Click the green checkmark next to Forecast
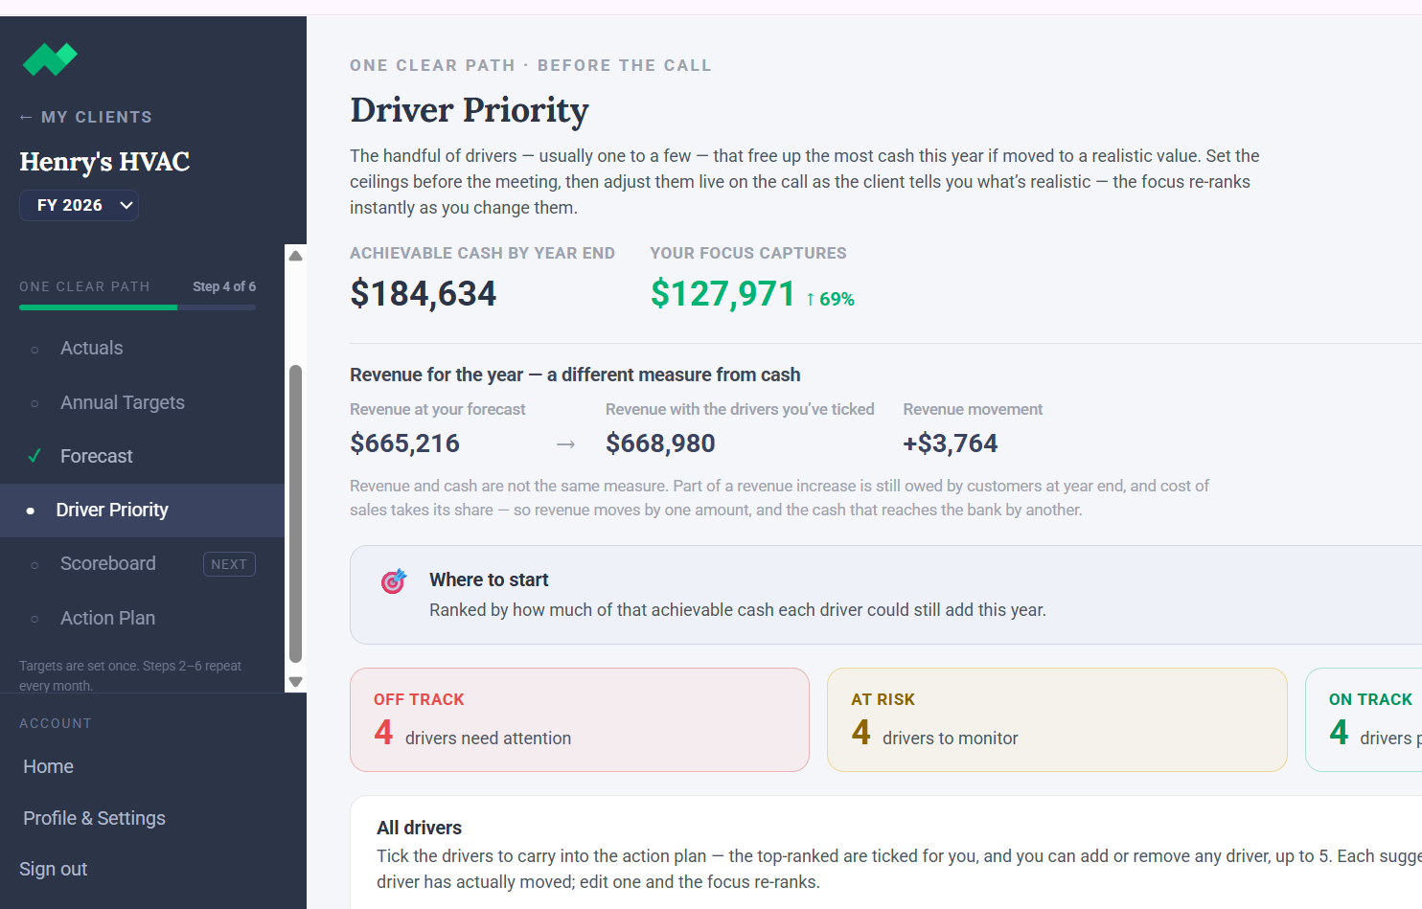 pos(34,456)
